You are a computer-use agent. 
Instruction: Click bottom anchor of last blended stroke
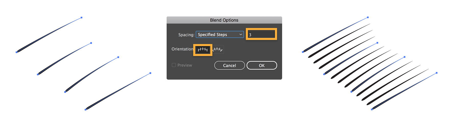(x=372, y=109)
